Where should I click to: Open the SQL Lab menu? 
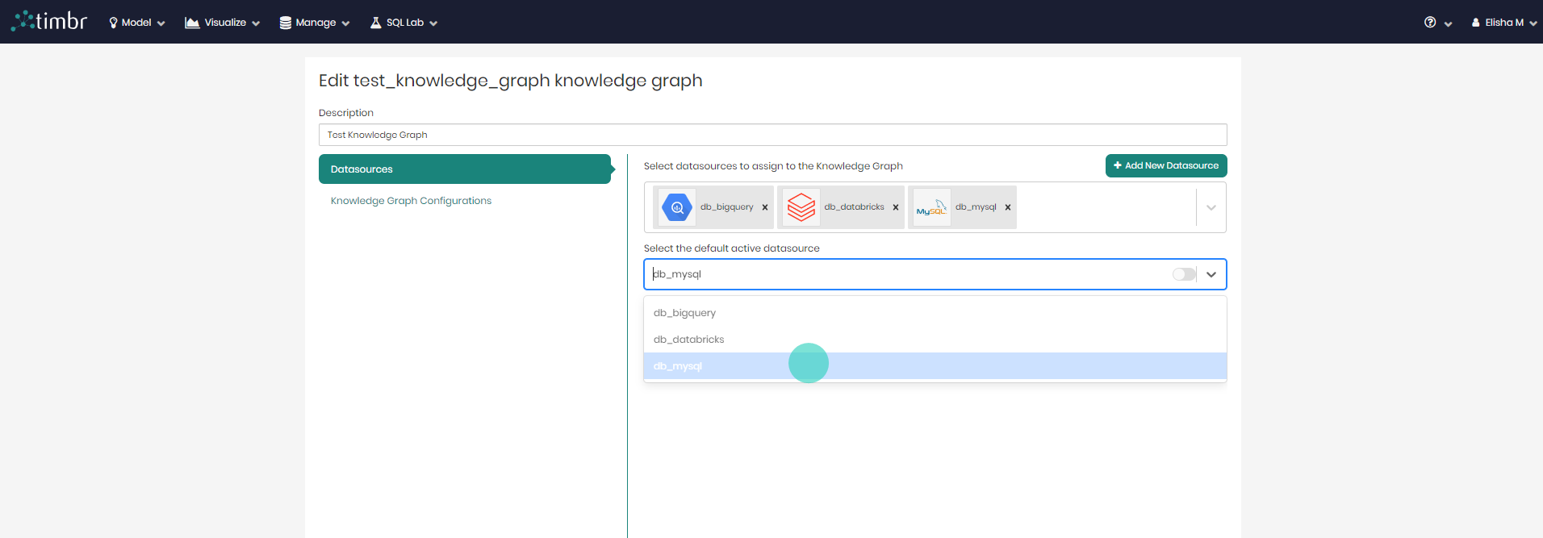(404, 23)
